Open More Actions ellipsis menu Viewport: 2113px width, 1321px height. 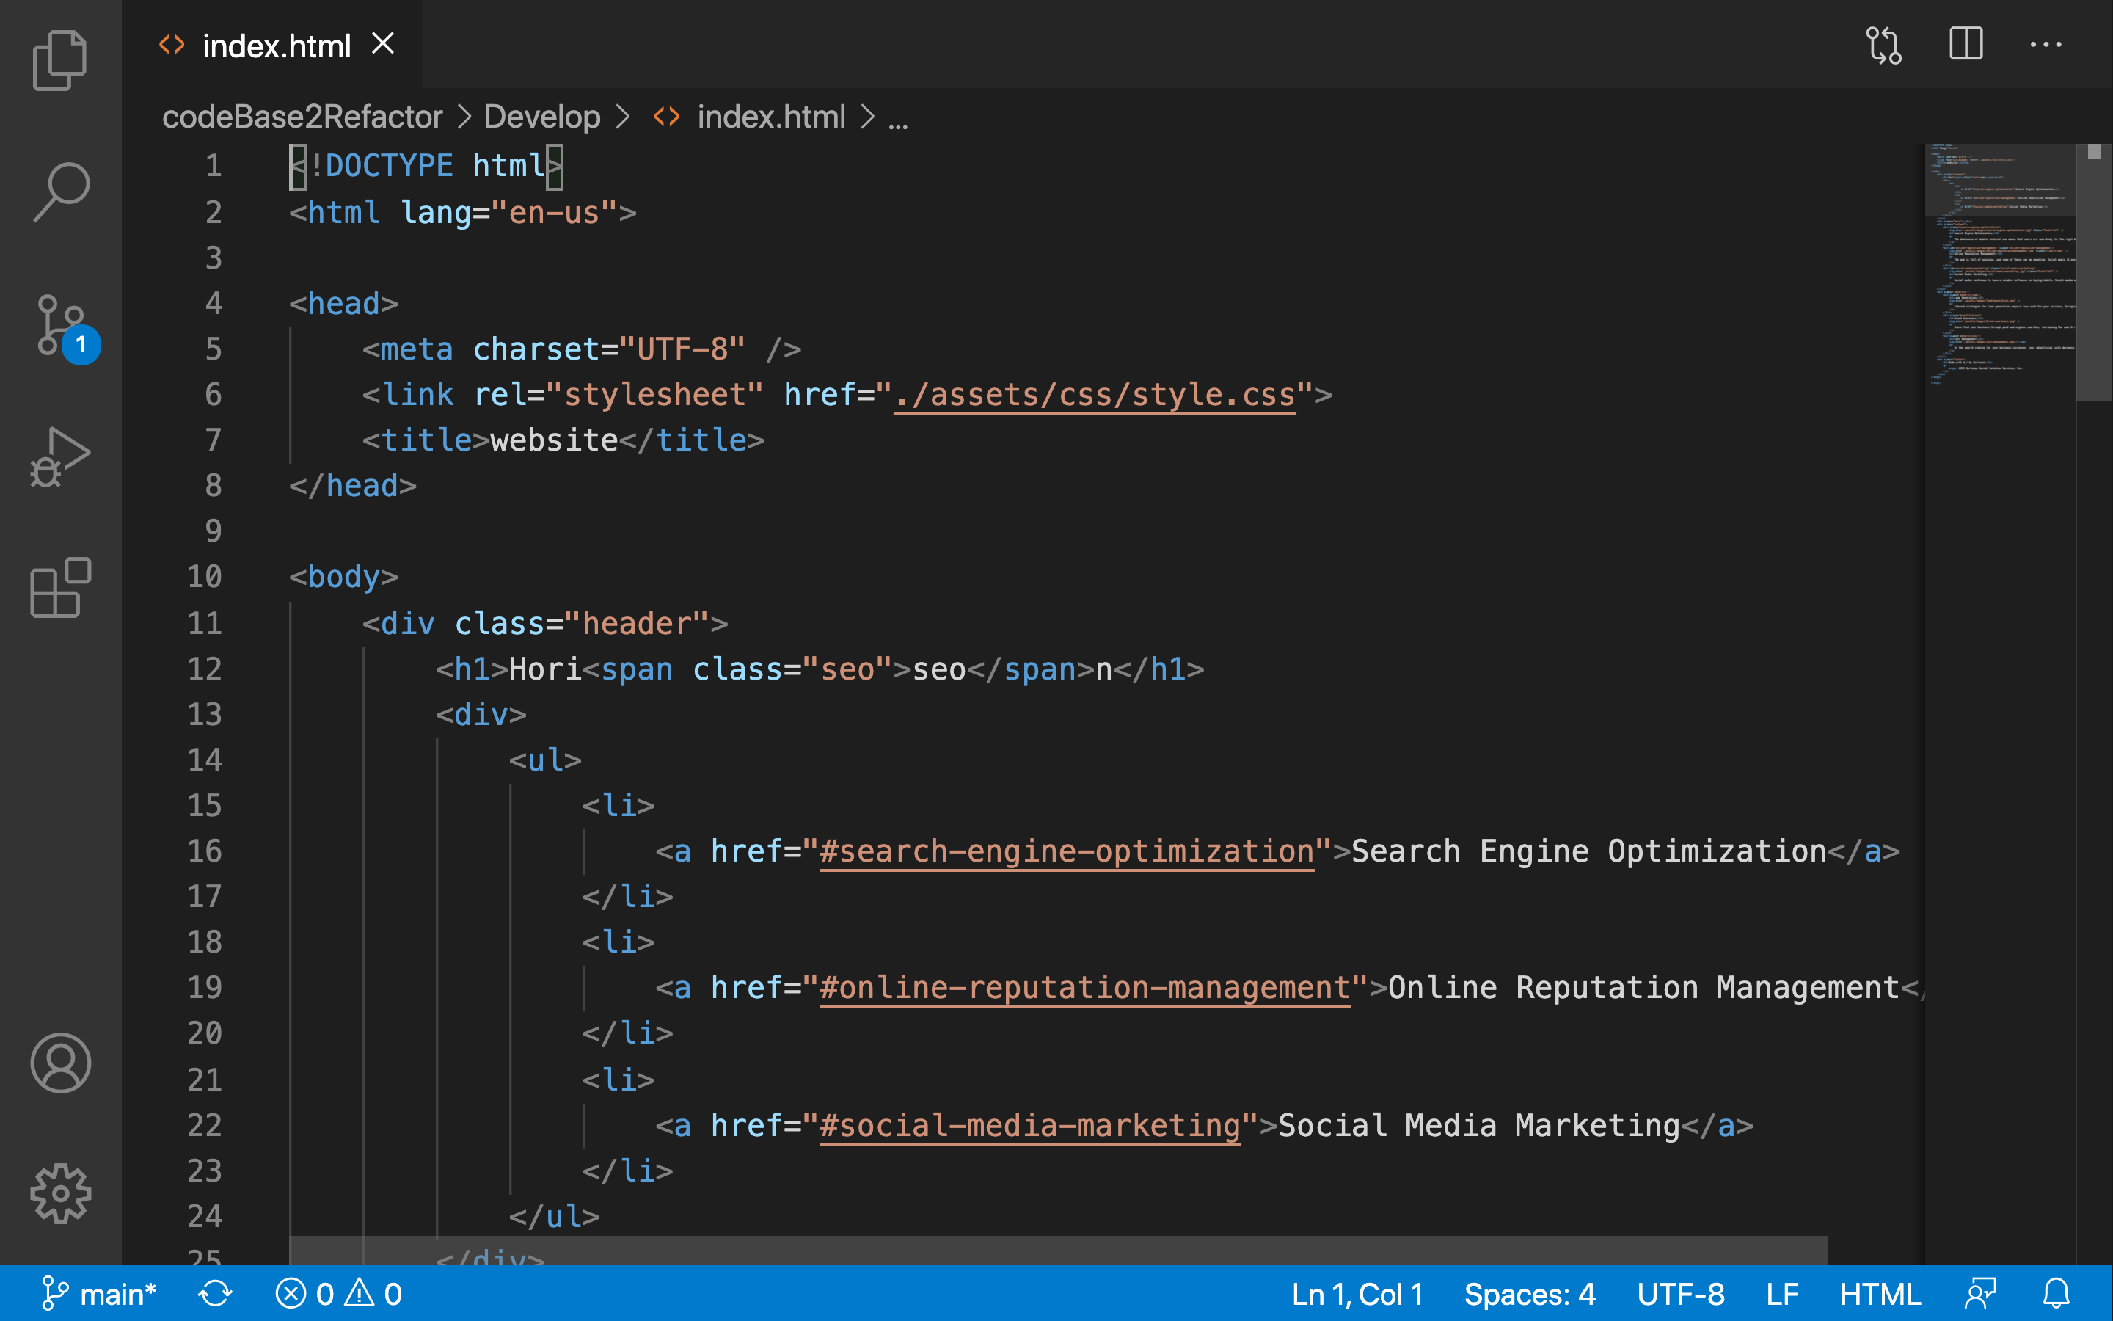2045,44
